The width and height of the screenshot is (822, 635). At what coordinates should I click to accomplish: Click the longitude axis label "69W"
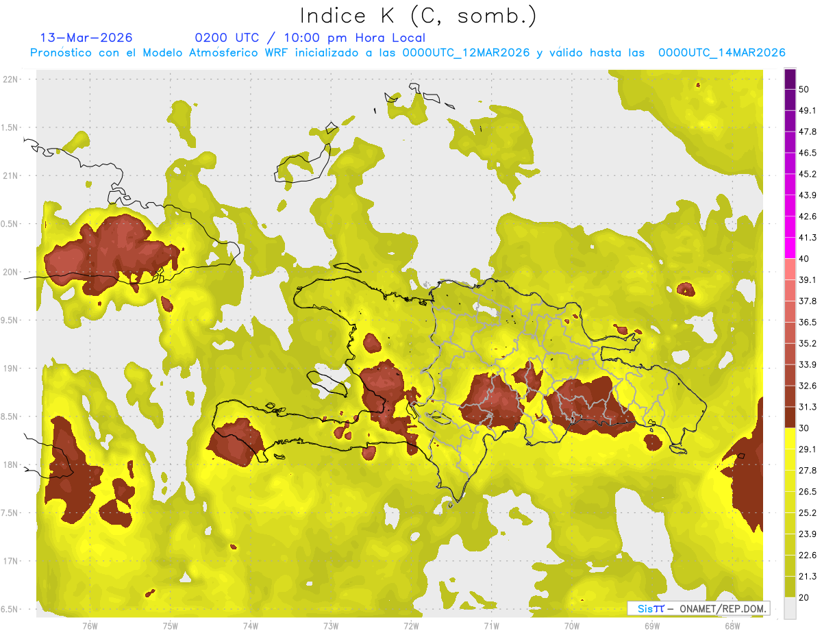pos(652,626)
